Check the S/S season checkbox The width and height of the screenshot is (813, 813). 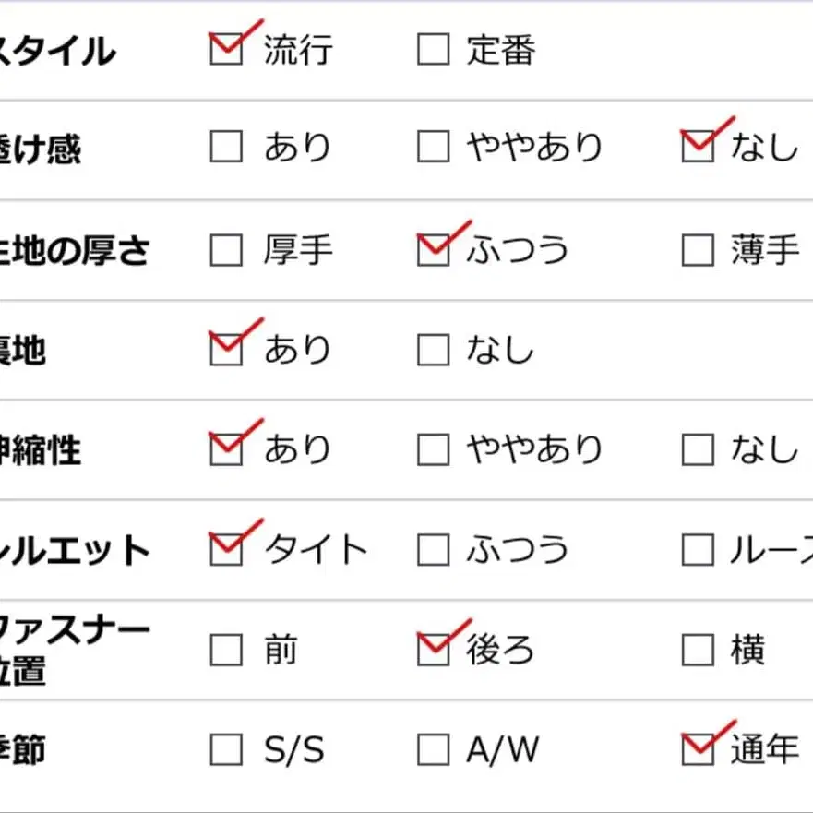(x=226, y=750)
